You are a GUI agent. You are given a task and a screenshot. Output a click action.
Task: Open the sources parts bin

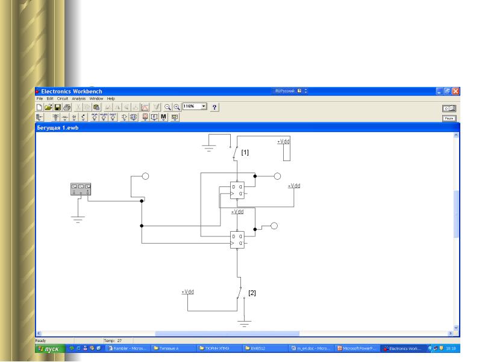point(55,117)
